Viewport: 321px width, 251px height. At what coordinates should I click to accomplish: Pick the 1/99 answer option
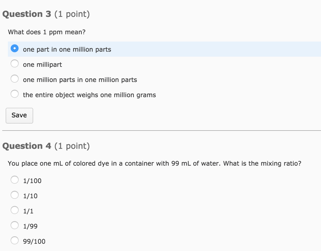(x=14, y=225)
